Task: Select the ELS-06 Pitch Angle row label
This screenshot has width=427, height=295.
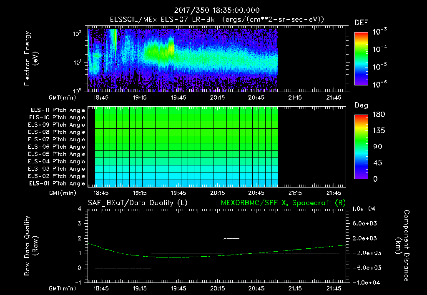Action: (x=57, y=147)
